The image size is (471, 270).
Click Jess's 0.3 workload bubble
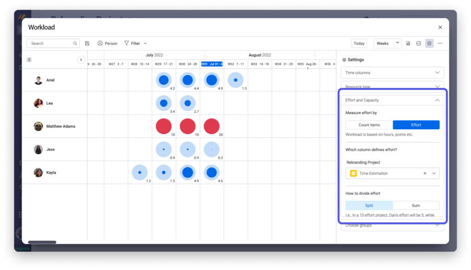pos(212,149)
